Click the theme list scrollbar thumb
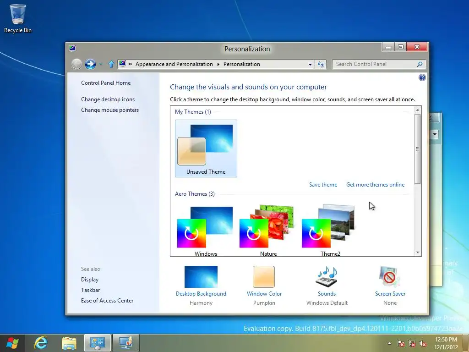This screenshot has width=469, height=352. [418, 149]
